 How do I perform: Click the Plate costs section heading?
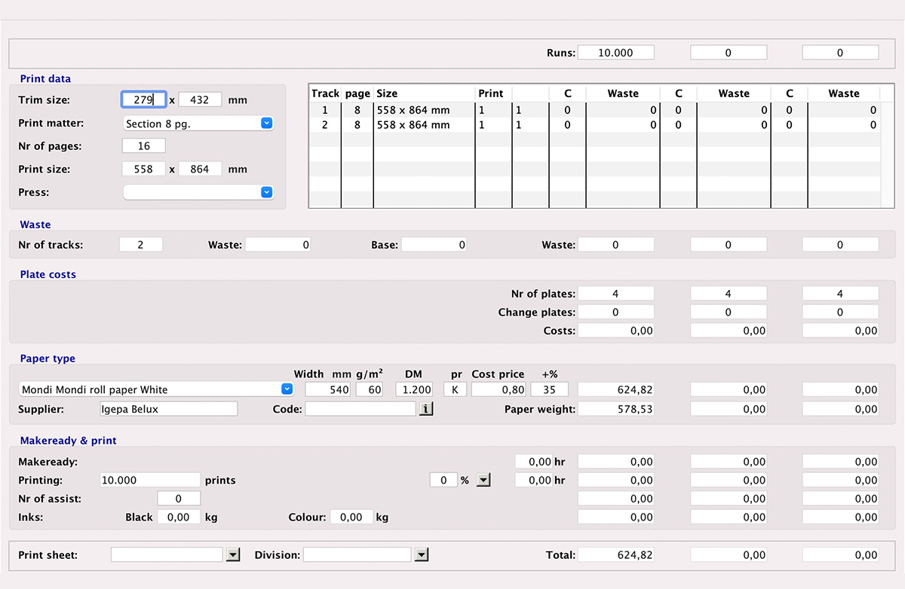pos(48,274)
